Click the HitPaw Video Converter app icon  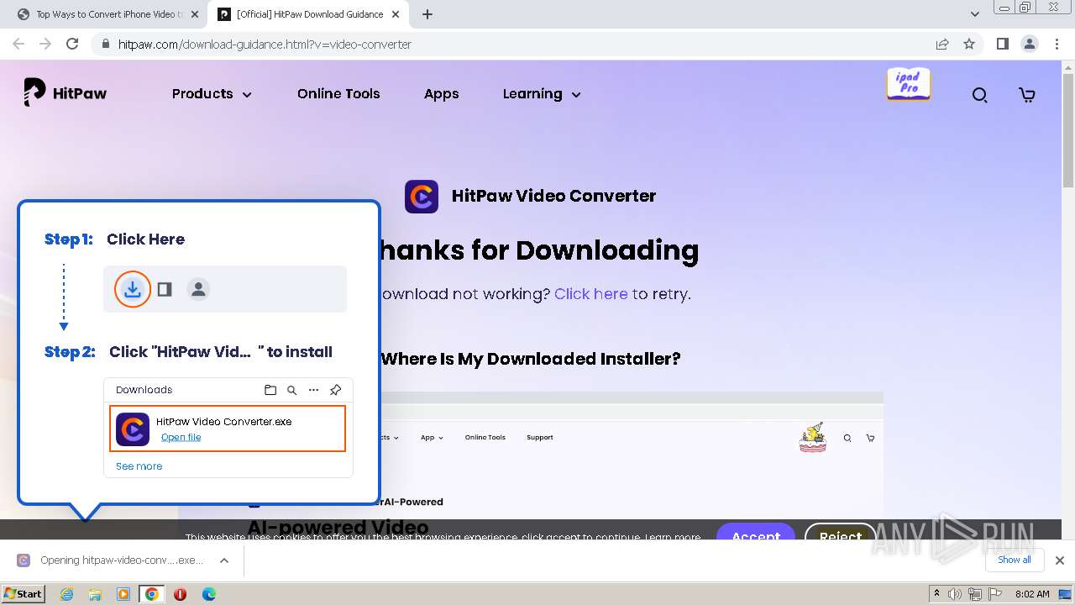tap(422, 196)
